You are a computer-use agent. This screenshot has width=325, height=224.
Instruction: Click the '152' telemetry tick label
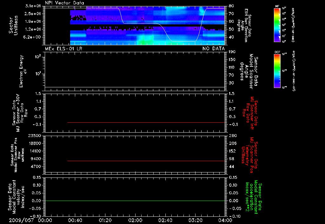point(232,151)
